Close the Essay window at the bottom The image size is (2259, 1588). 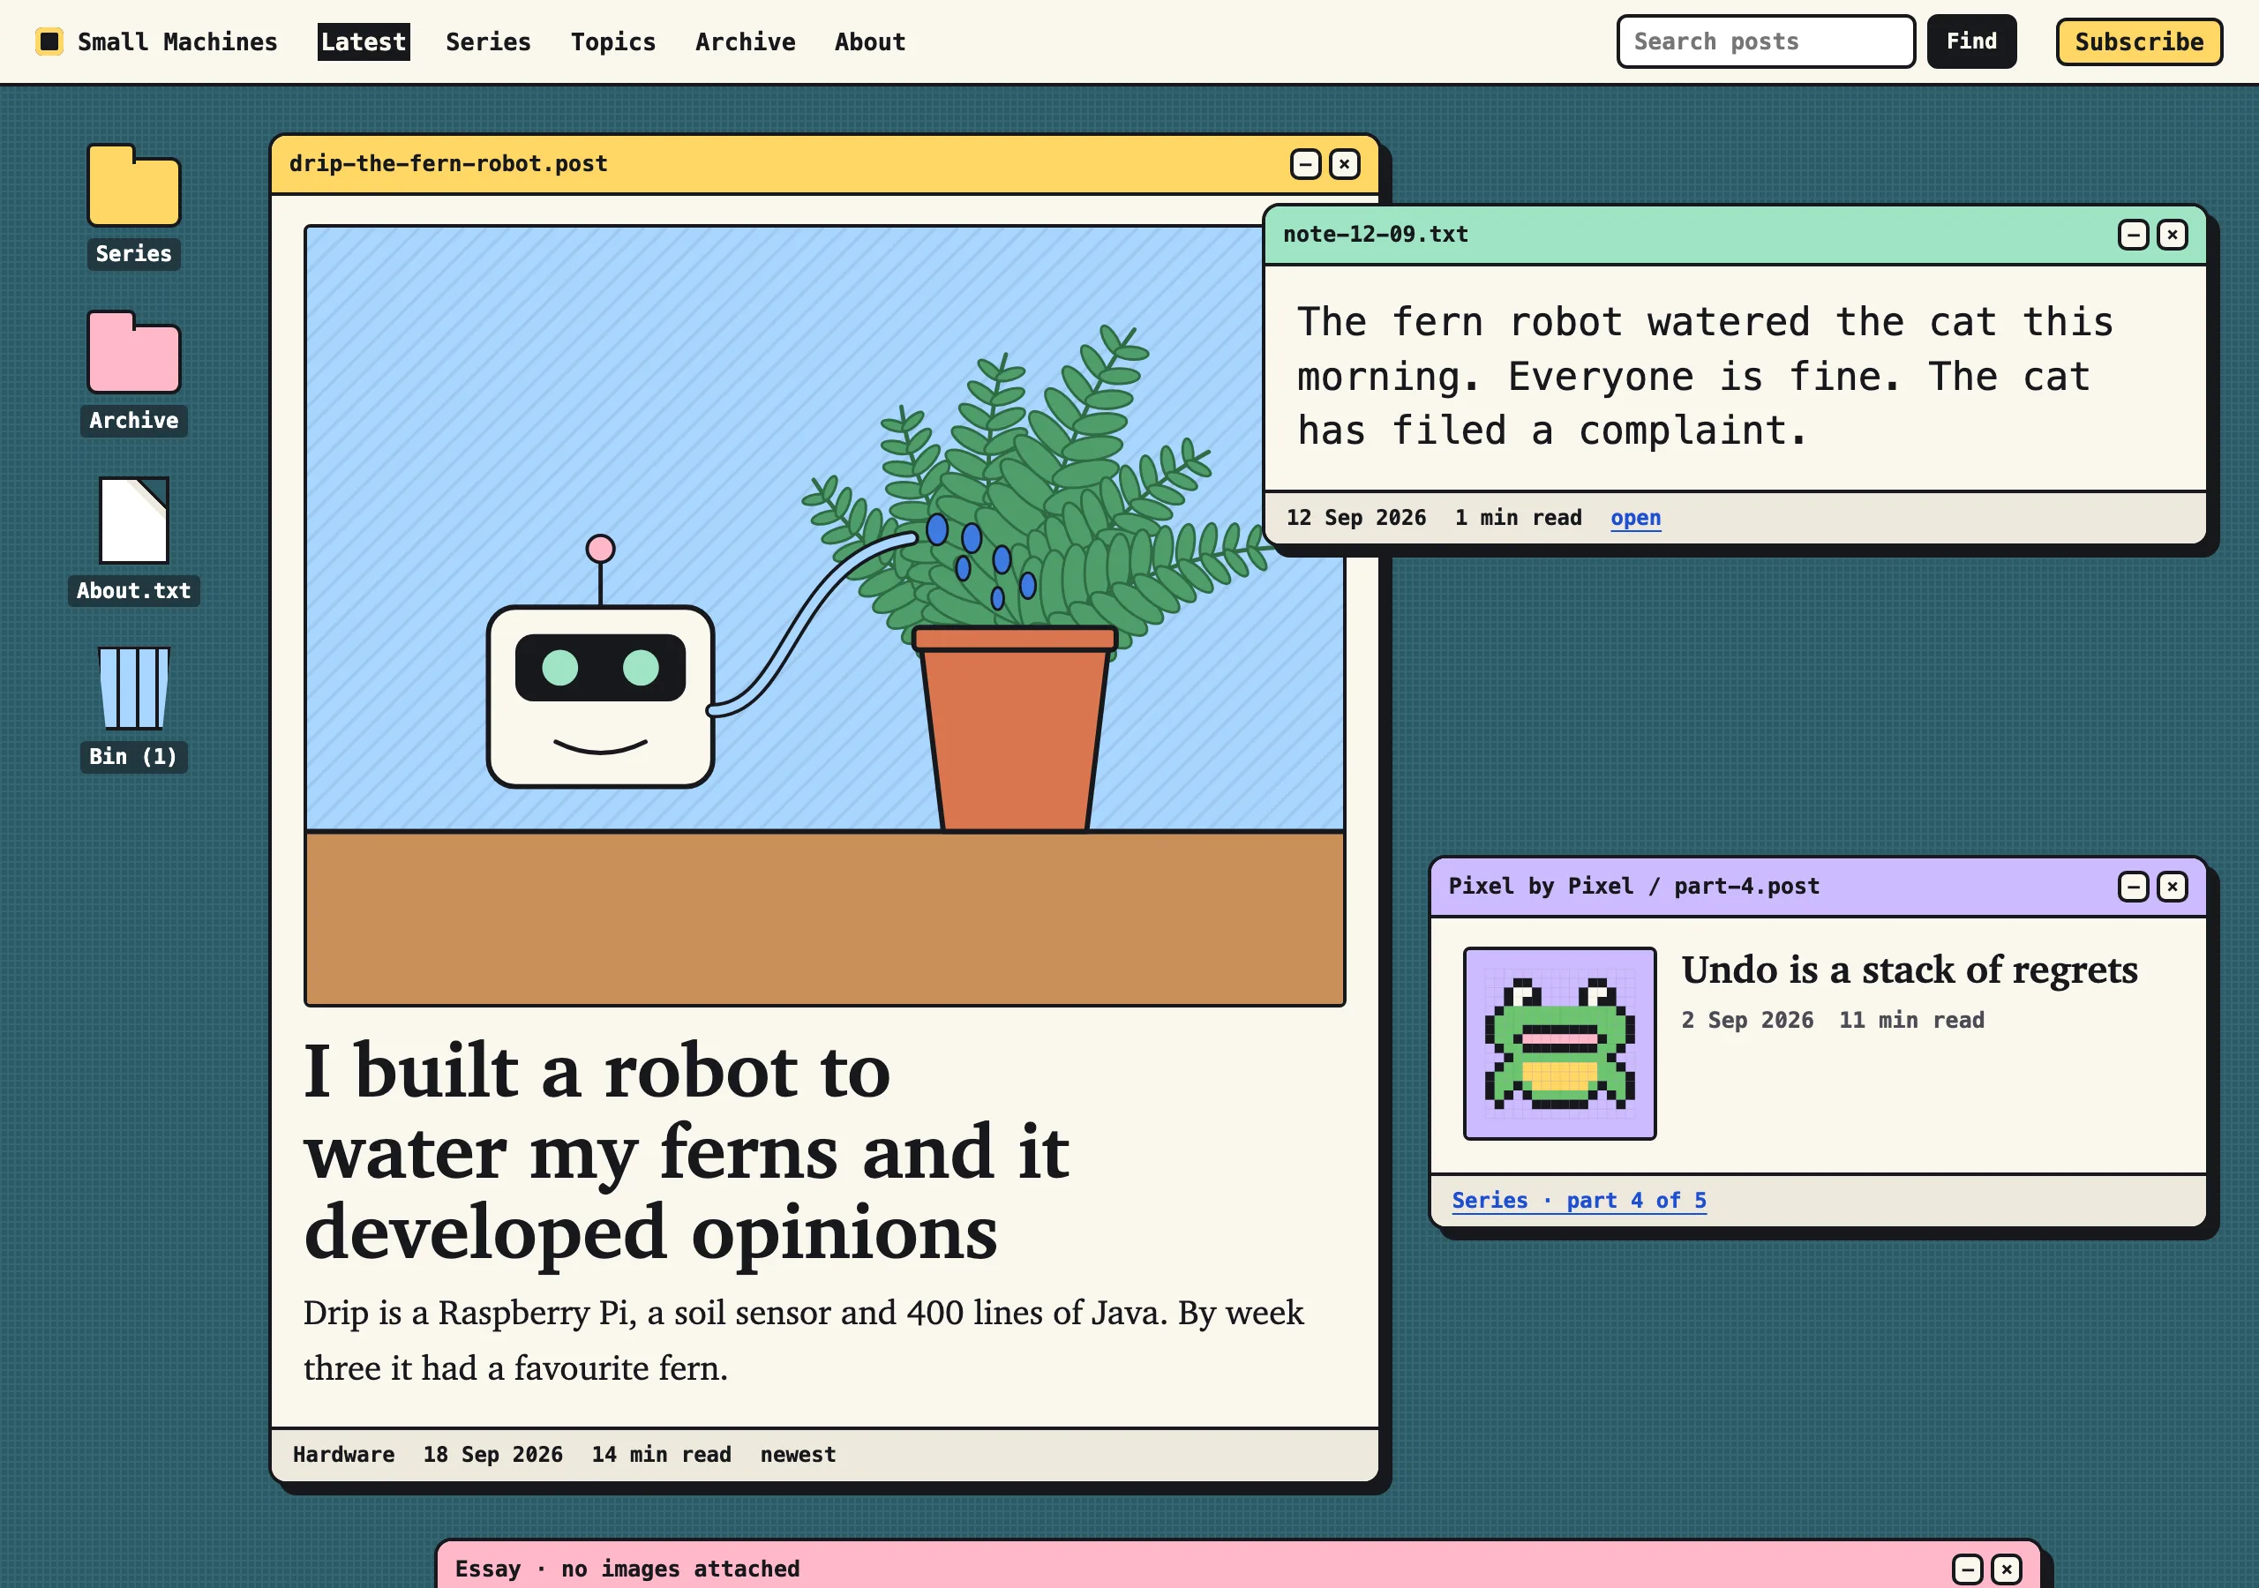point(2008,1569)
